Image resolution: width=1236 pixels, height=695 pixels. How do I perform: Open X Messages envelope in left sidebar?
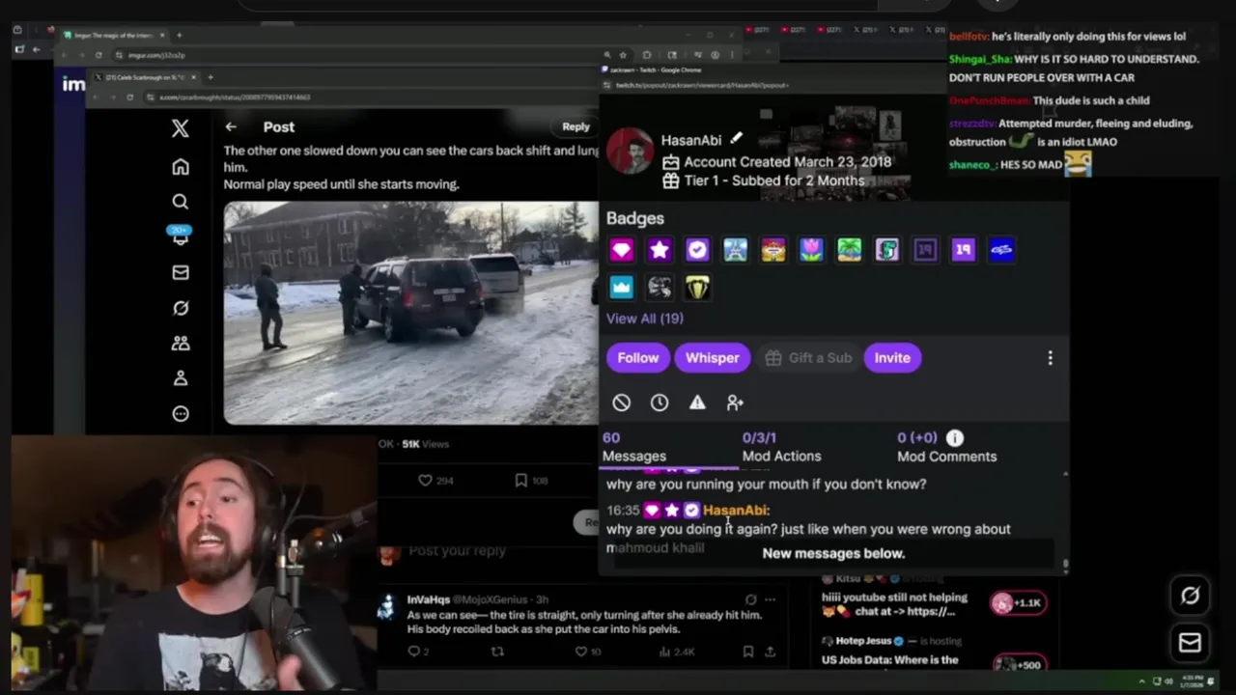click(181, 272)
